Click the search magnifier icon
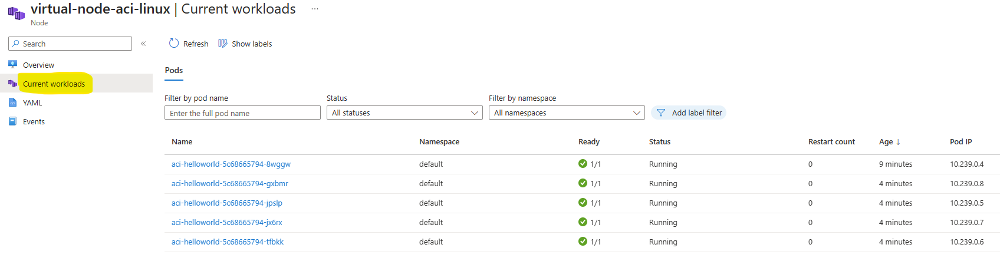 (x=16, y=44)
